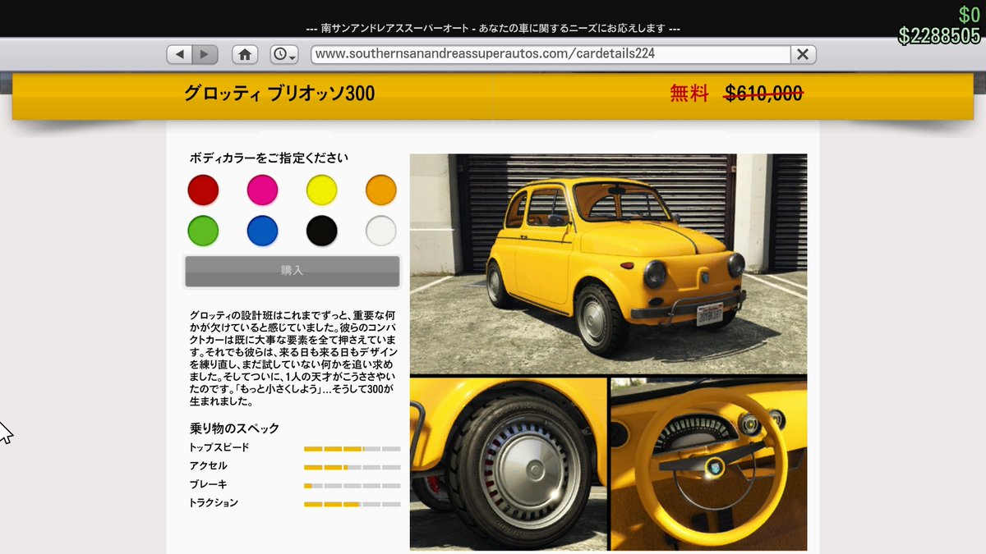
Task: View the main yellow car exterior photo
Action: 608,263
